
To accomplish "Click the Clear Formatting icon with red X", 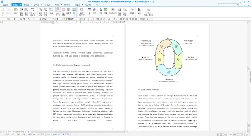I will click(32, 11).
